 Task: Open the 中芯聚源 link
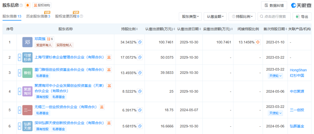point(297,92)
